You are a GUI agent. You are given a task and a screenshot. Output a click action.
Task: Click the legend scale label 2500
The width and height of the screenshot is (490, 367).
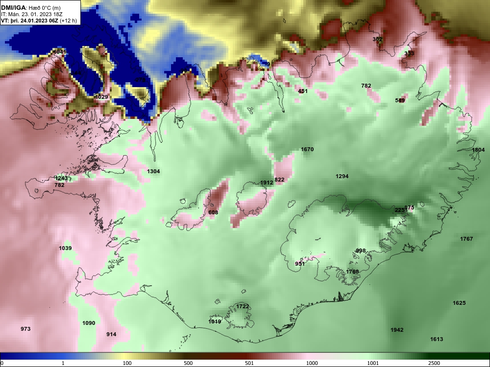coord(434,363)
